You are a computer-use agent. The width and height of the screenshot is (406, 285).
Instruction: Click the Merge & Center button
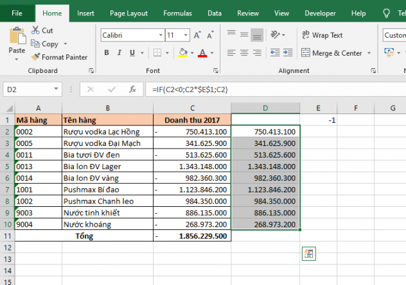(x=331, y=53)
